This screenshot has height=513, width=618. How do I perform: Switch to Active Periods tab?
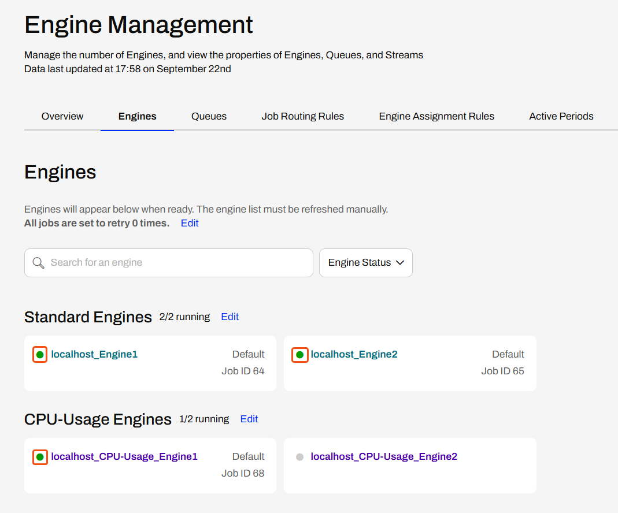[x=561, y=116]
